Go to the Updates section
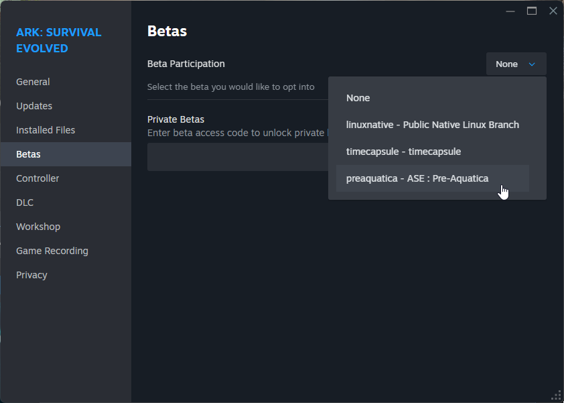Image resolution: width=564 pixels, height=403 pixels. pyautogui.click(x=66, y=106)
